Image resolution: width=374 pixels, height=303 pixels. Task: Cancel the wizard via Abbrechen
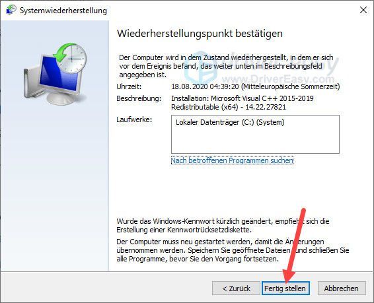pyautogui.click(x=342, y=288)
